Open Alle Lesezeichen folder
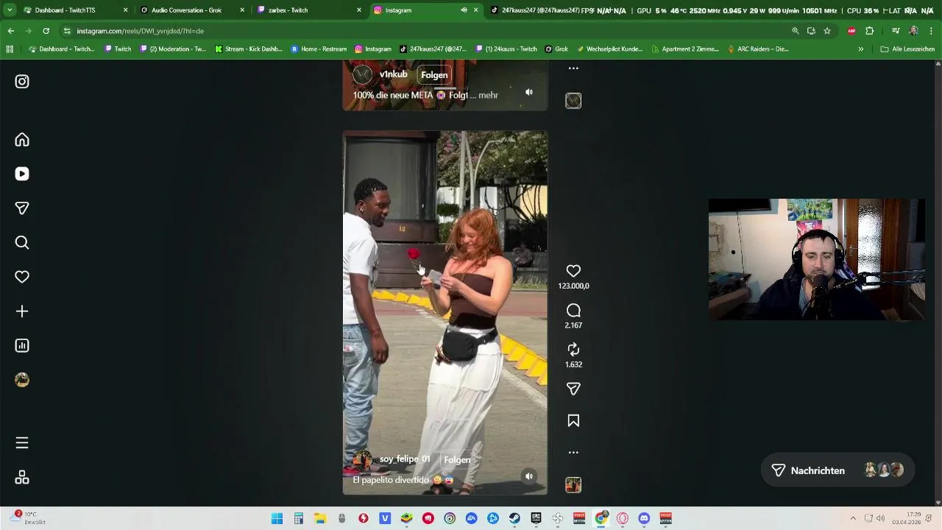This screenshot has width=942, height=530. tap(907, 49)
